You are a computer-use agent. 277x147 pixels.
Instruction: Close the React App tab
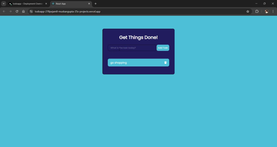click(x=89, y=4)
